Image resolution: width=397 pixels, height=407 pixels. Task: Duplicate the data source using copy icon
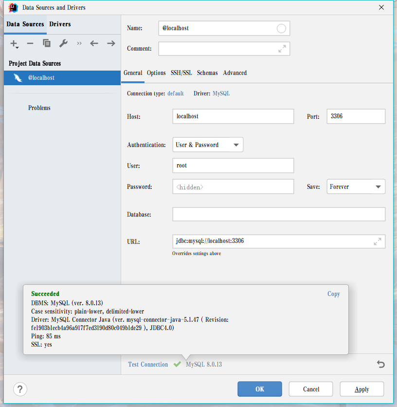[47, 43]
